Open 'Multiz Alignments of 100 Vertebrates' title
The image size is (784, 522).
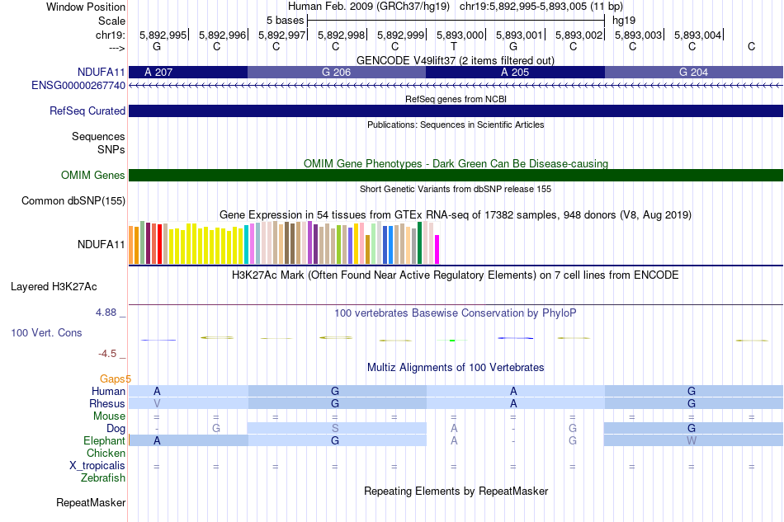(x=456, y=368)
